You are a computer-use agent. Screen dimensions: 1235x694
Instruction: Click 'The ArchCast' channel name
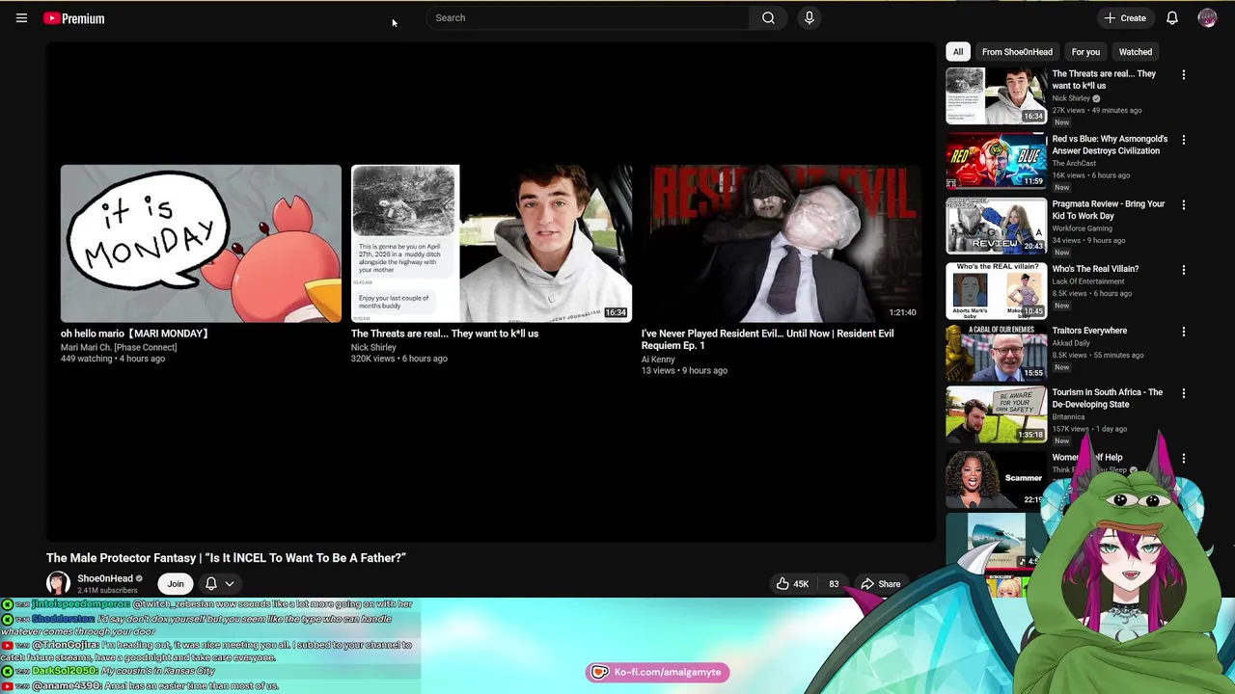pos(1074,163)
